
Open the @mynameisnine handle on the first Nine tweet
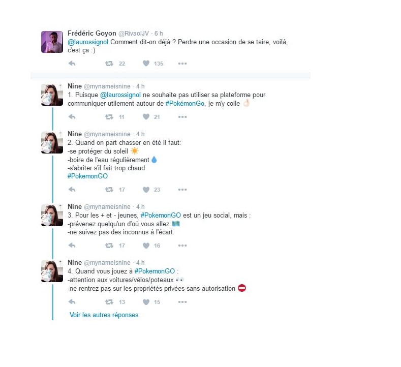107,86
